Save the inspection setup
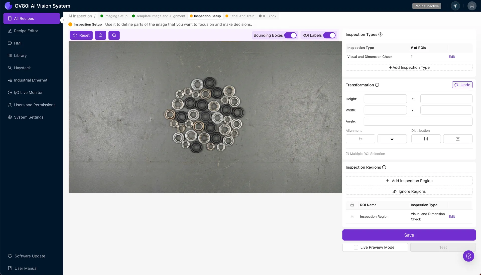Image resolution: width=481 pixels, height=275 pixels. (x=409, y=235)
